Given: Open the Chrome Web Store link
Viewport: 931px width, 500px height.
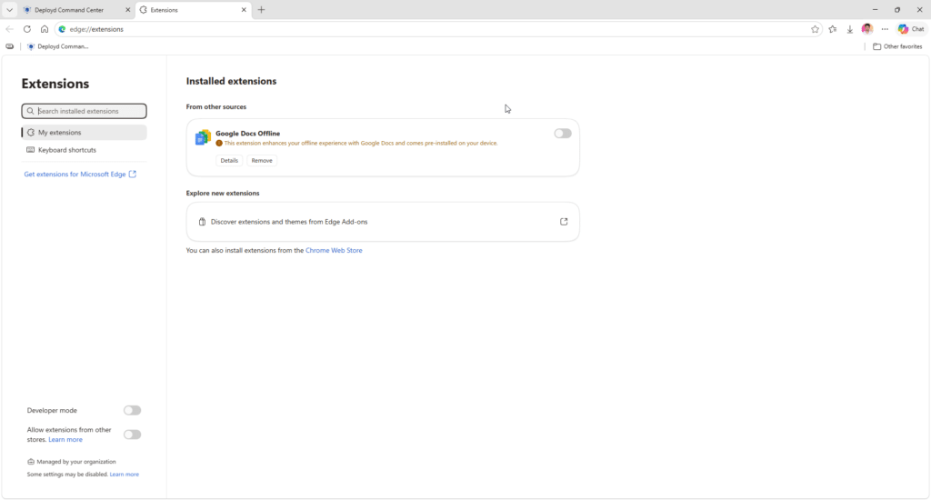Looking at the screenshot, I should (x=334, y=251).
